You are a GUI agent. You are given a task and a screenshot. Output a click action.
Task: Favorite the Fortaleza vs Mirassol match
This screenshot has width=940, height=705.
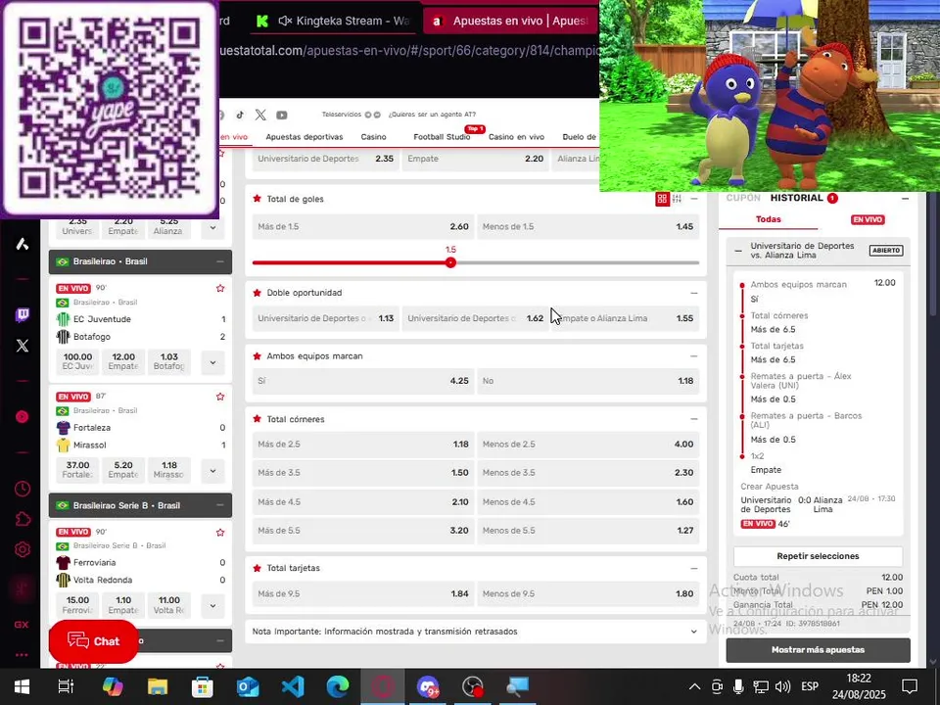point(220,397)
